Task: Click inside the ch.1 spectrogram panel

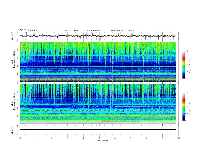Action: 98,62
